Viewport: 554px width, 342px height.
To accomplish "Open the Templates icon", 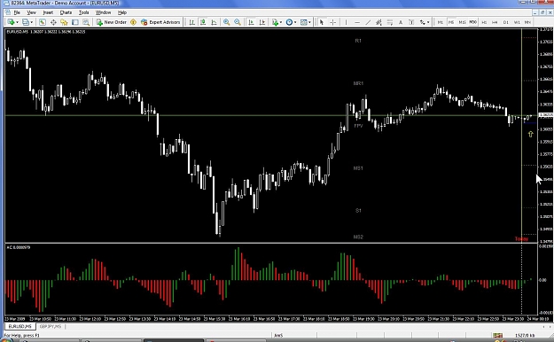I will (303, 22).
